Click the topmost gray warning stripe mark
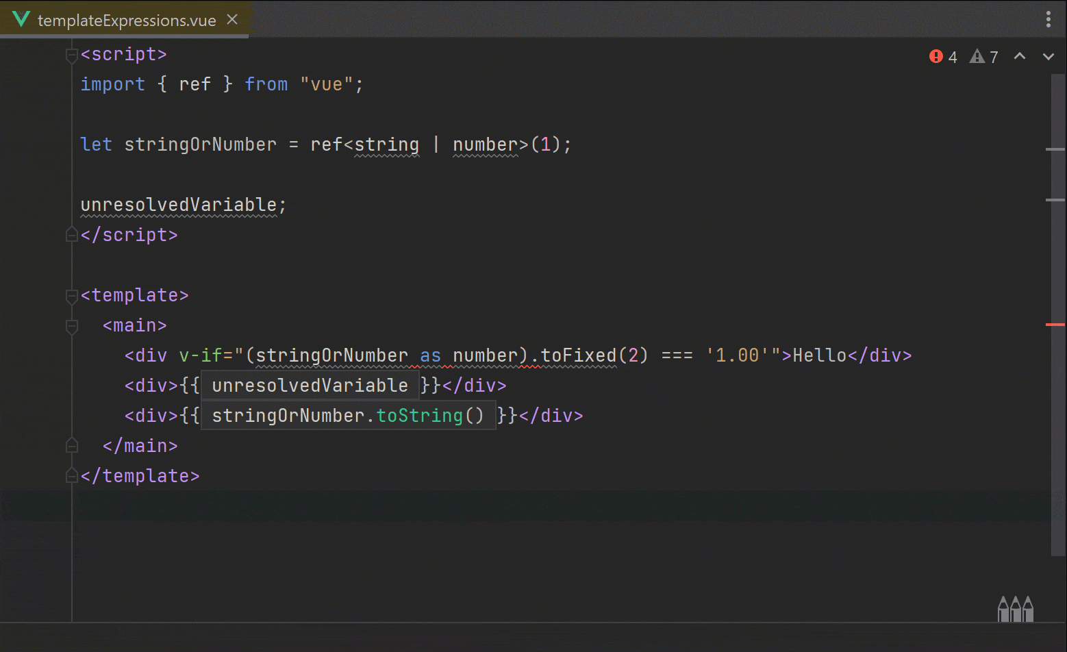 1055,149
